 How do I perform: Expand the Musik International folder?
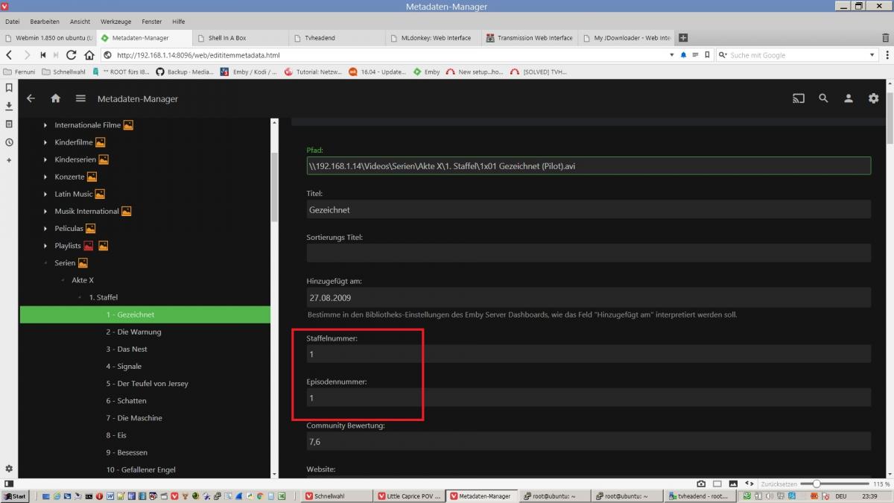point(45,211)
